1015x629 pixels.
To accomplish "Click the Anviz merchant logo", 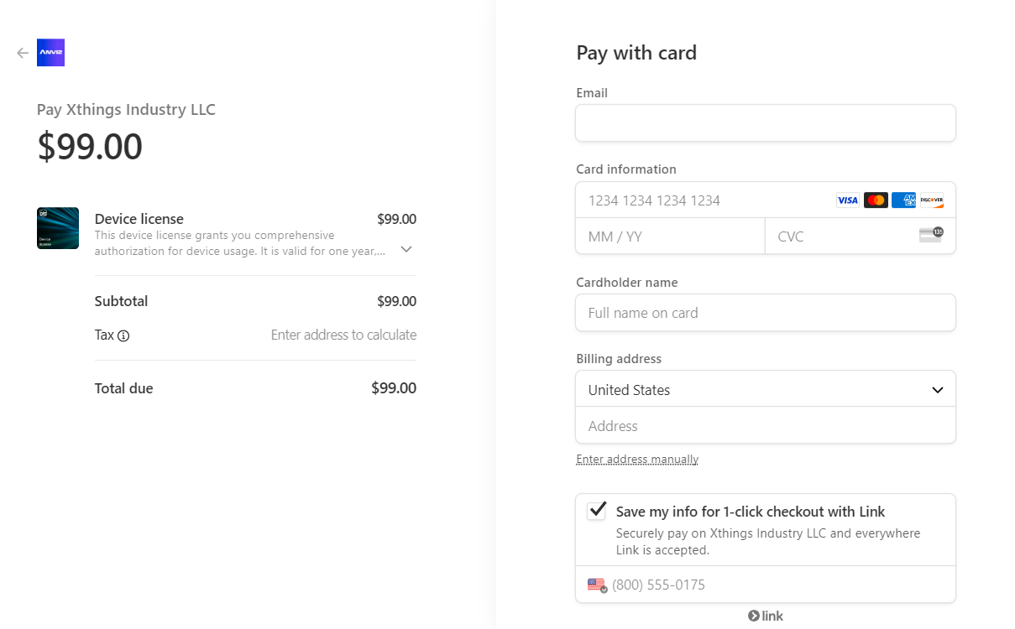I will coord(51,53).
